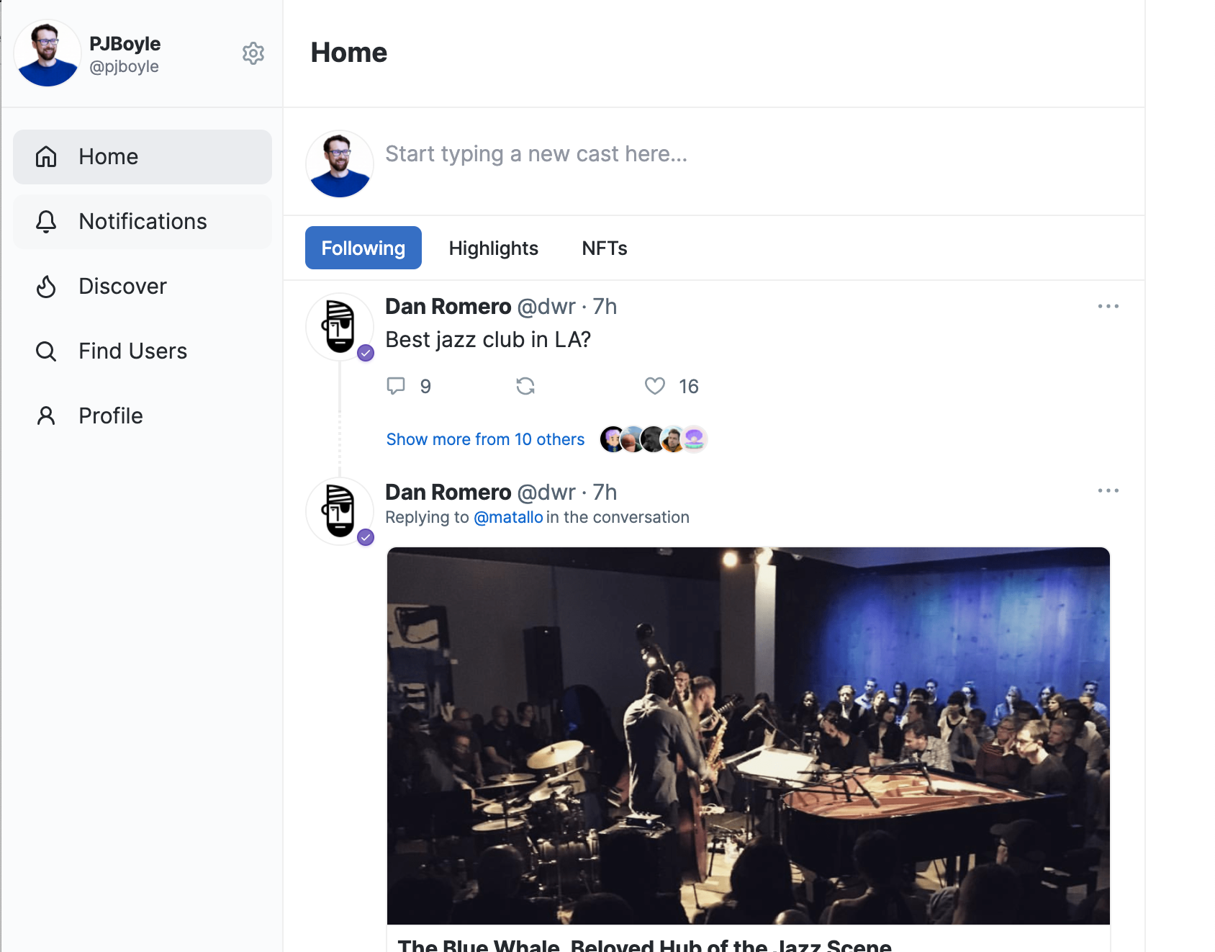Open more options on first Dan Romero cast
Viewport: 1215px width, 952px height.
[1108, 306]
